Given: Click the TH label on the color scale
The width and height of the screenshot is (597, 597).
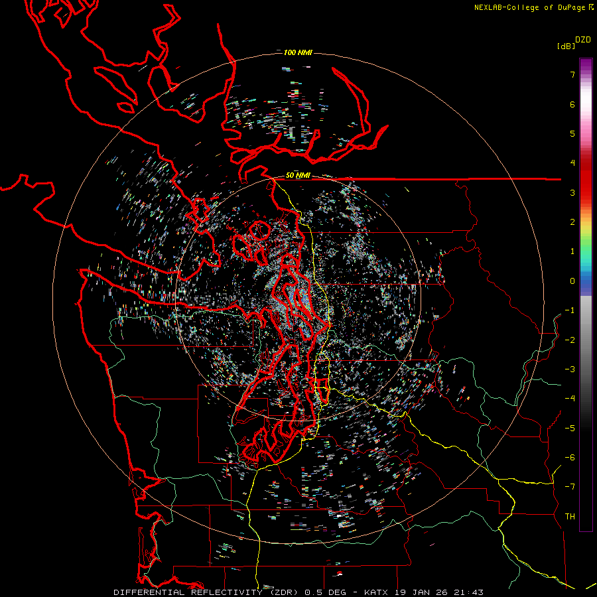Looking at the screenshot, I should [x=570, y=517].
